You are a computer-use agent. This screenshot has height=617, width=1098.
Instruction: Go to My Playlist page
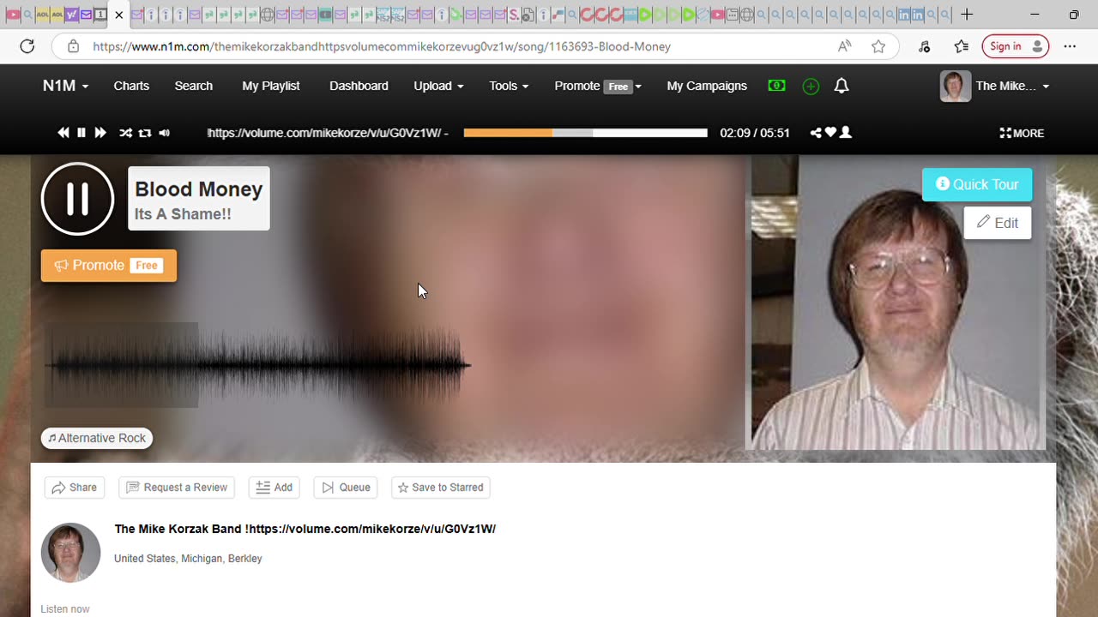point(271,86)
